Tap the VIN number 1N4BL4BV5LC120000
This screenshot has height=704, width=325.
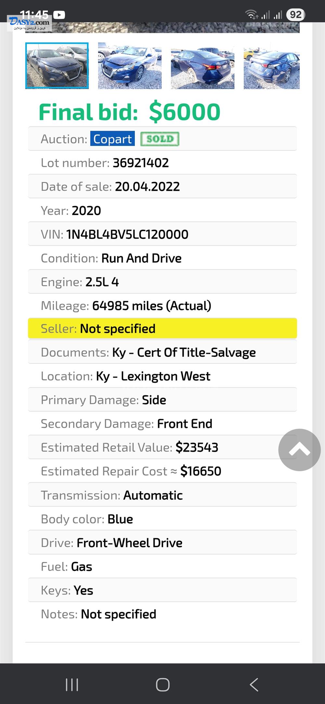pos(127,234)
